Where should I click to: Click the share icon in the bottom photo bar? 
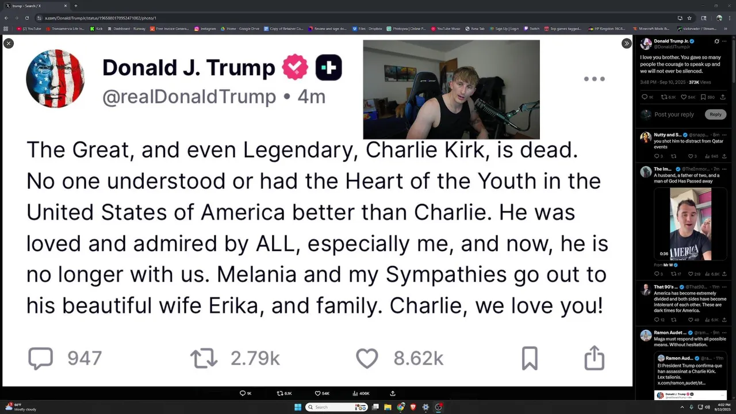393,393
